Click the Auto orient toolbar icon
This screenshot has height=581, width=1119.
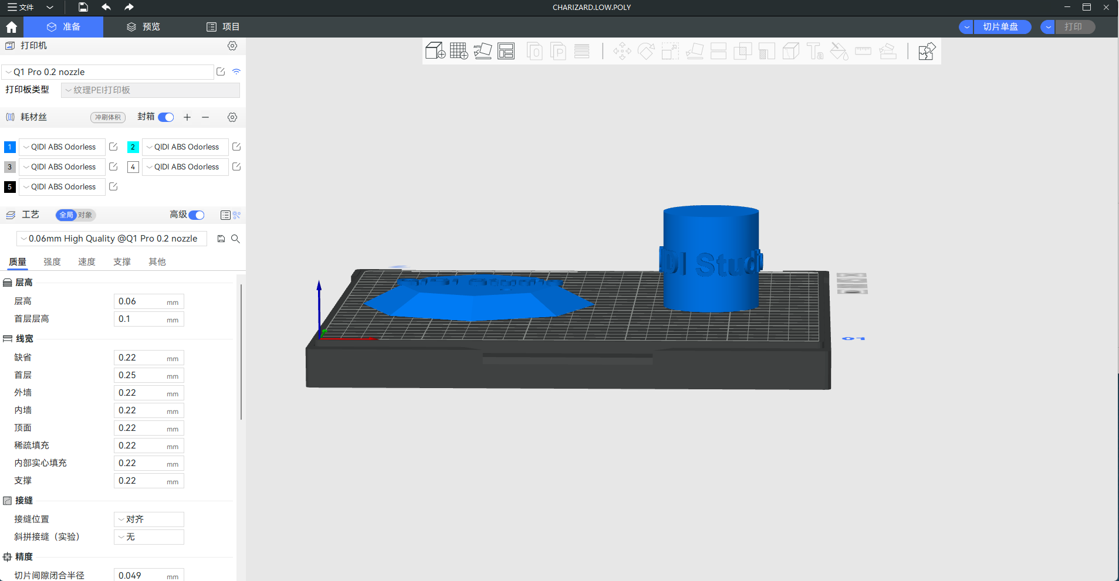coord(482,51)
